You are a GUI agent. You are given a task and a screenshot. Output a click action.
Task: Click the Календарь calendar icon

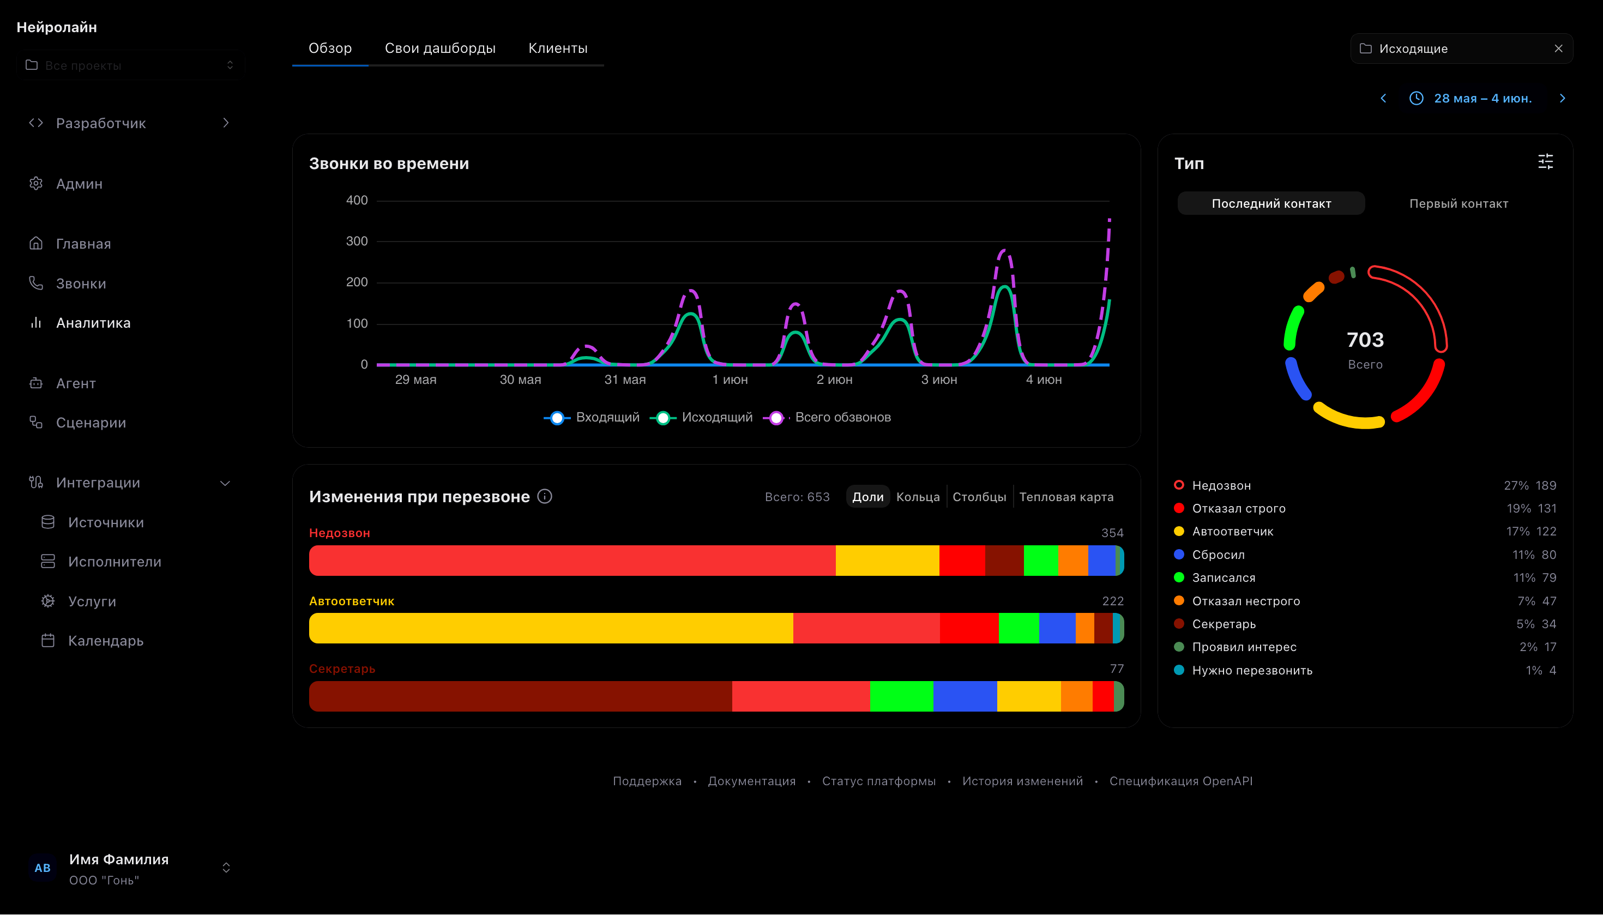coord(48,640)
